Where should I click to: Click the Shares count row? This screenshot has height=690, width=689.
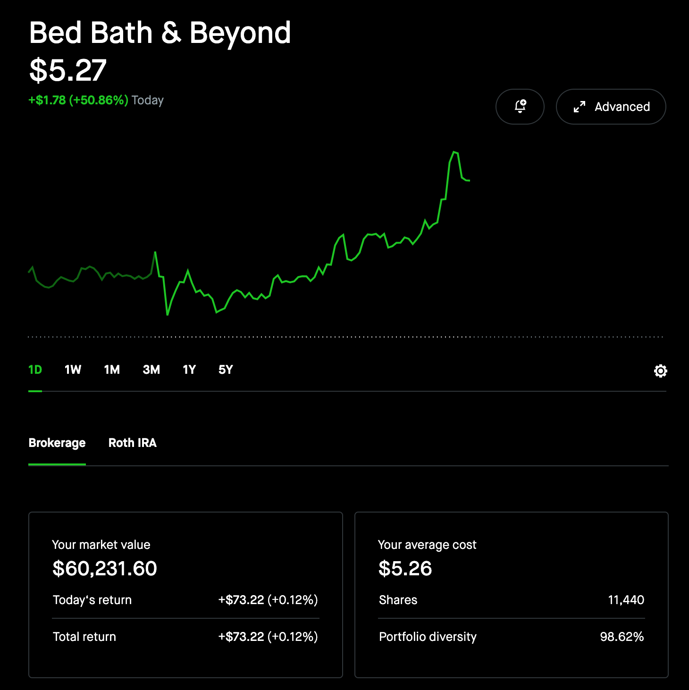click(511, 600)
